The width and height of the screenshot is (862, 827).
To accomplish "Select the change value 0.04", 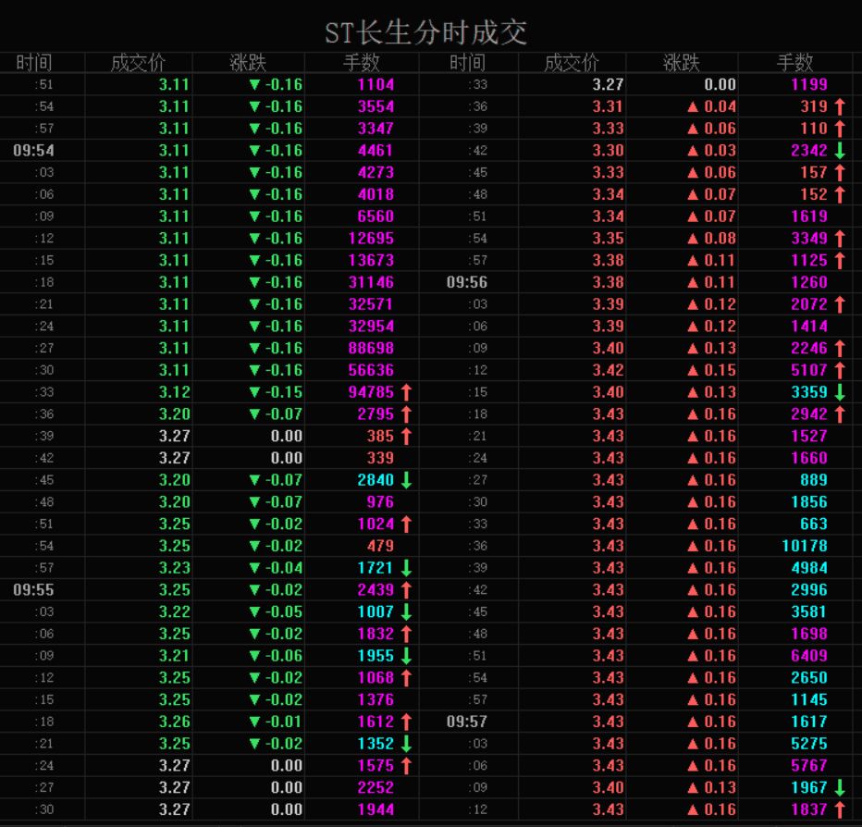I will coord(720,106).
